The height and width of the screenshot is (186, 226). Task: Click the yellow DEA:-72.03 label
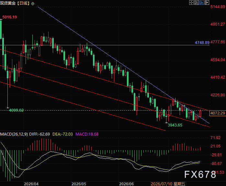click(x=62, y=134)
